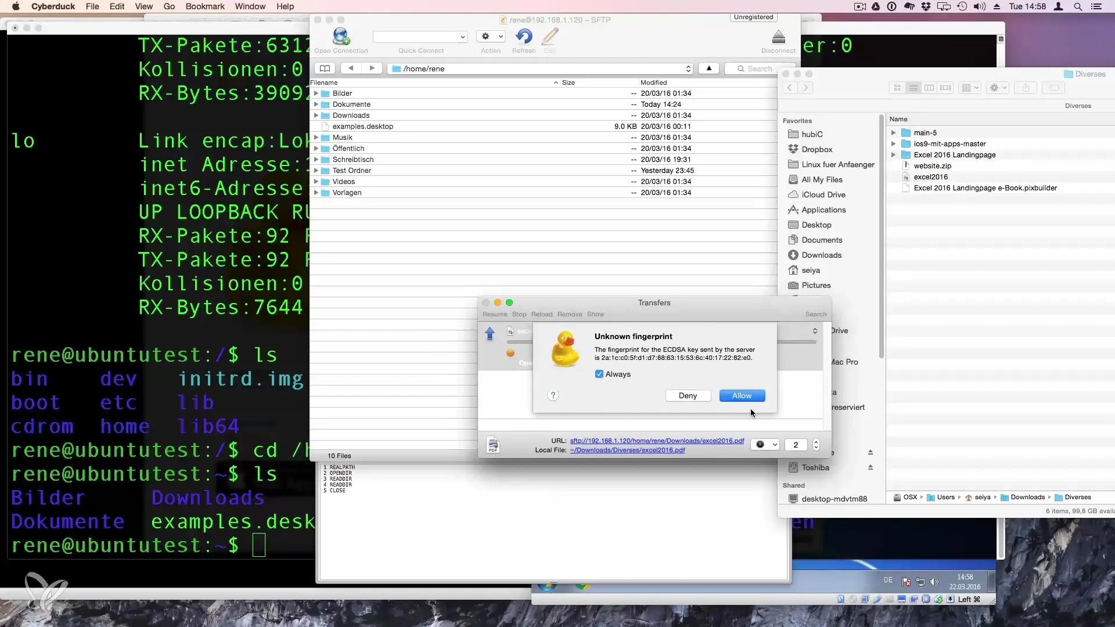Expand the Test Ordner folder
The width and height of the screenshot is (1115, 627).
click(316, 171)
